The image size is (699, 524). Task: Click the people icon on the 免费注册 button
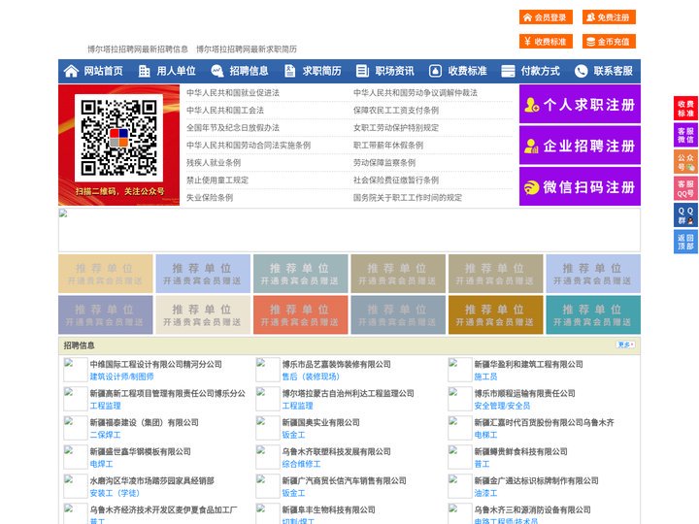[x=590, y=17]
